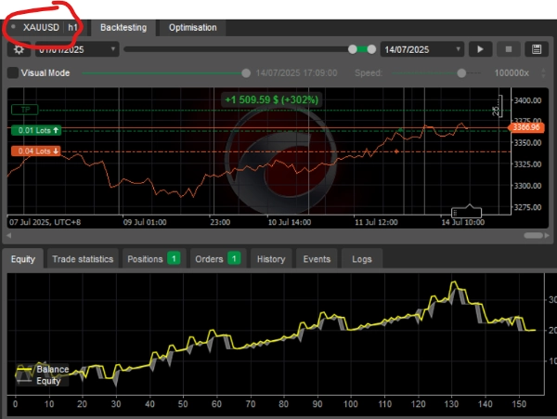
Task: Switch to the Optimisation tab
Action: pyautogui.click(x=192, y=28)
